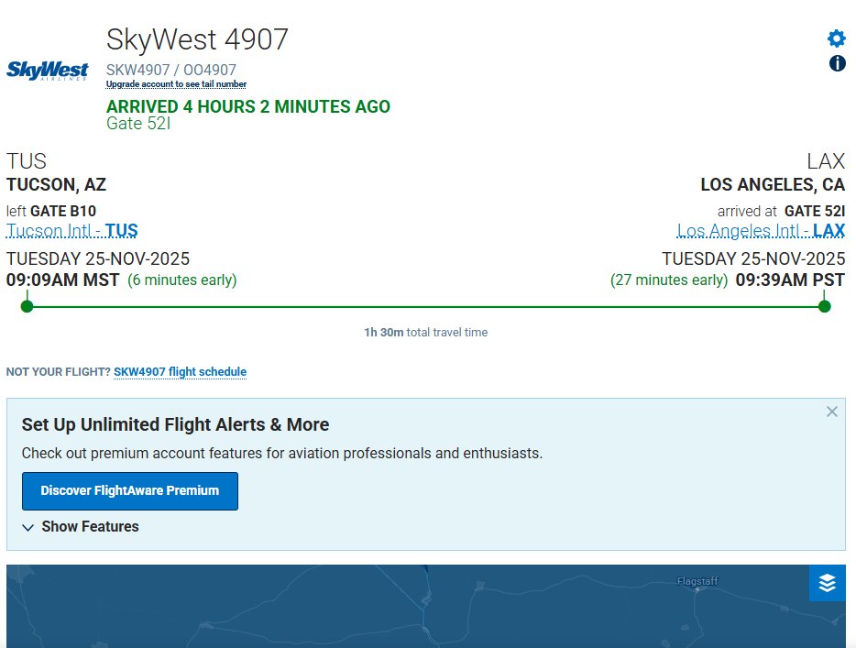The height and width of the screenshot is (648, 856).
Task: Click the 6 minutes early note
Action: pos(182,280)
